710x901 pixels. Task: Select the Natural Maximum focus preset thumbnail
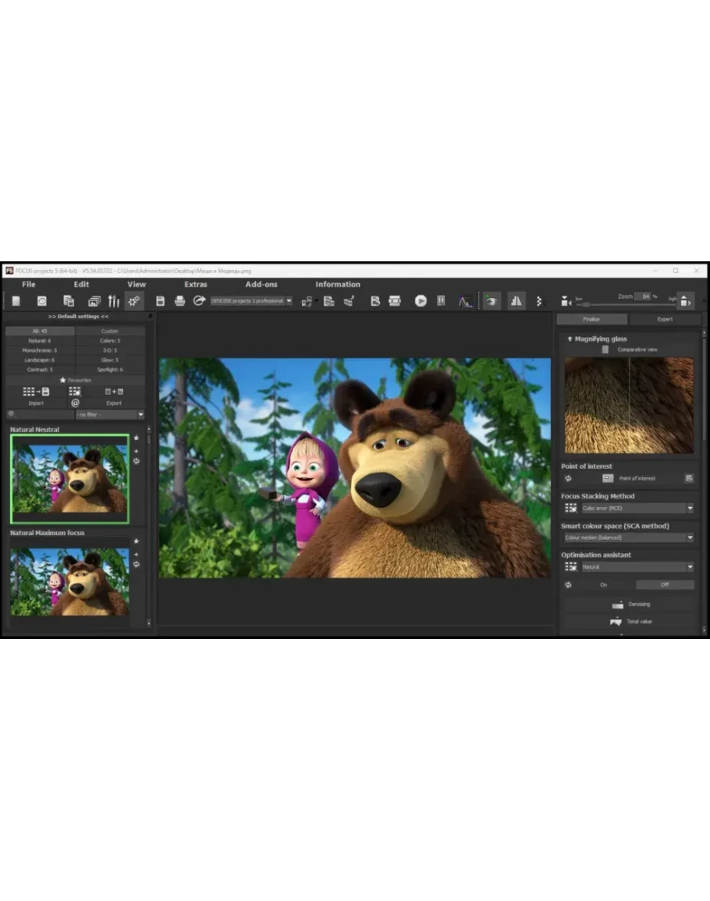click(69, 582)
